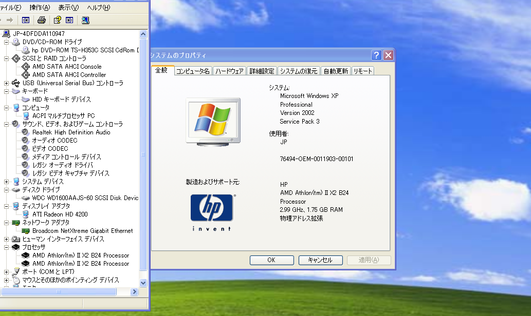Expand the システム デバイス node
This screenshot has width=531, height=316.
pos(7,182)
